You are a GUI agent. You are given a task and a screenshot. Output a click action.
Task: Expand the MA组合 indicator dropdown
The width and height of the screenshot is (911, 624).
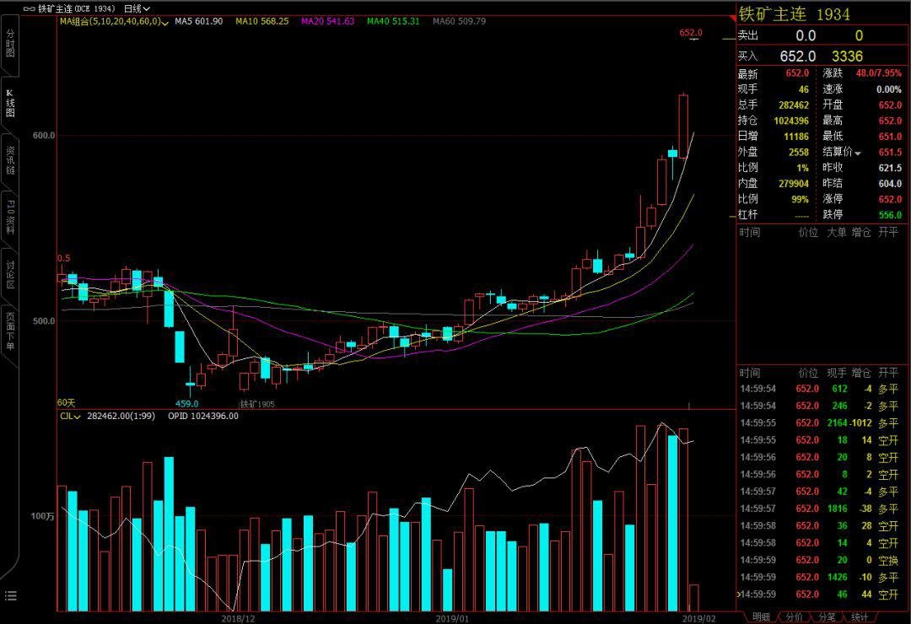coord(115,21)
